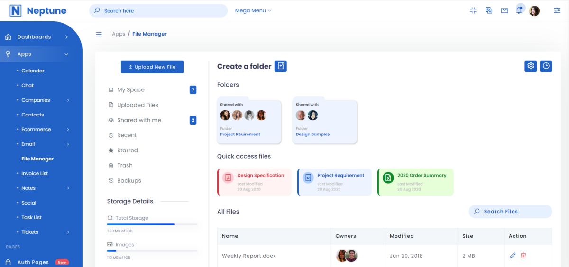The width and height of the screenshot is (569, 267).
Task: Click the Weekly Report.docx owners avatars
Action: click(347, 256)
